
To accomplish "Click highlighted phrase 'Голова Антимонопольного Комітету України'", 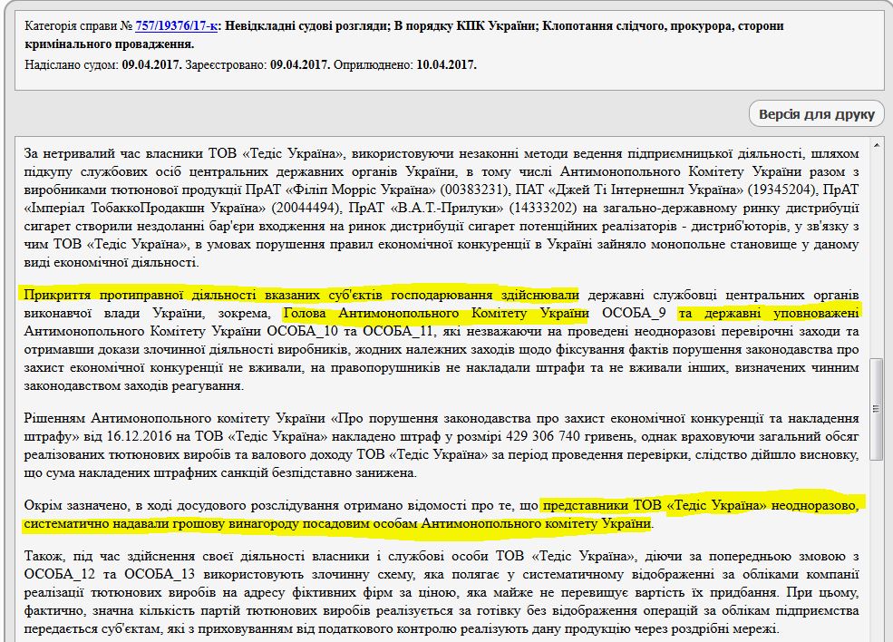I will tap(436, 314).
